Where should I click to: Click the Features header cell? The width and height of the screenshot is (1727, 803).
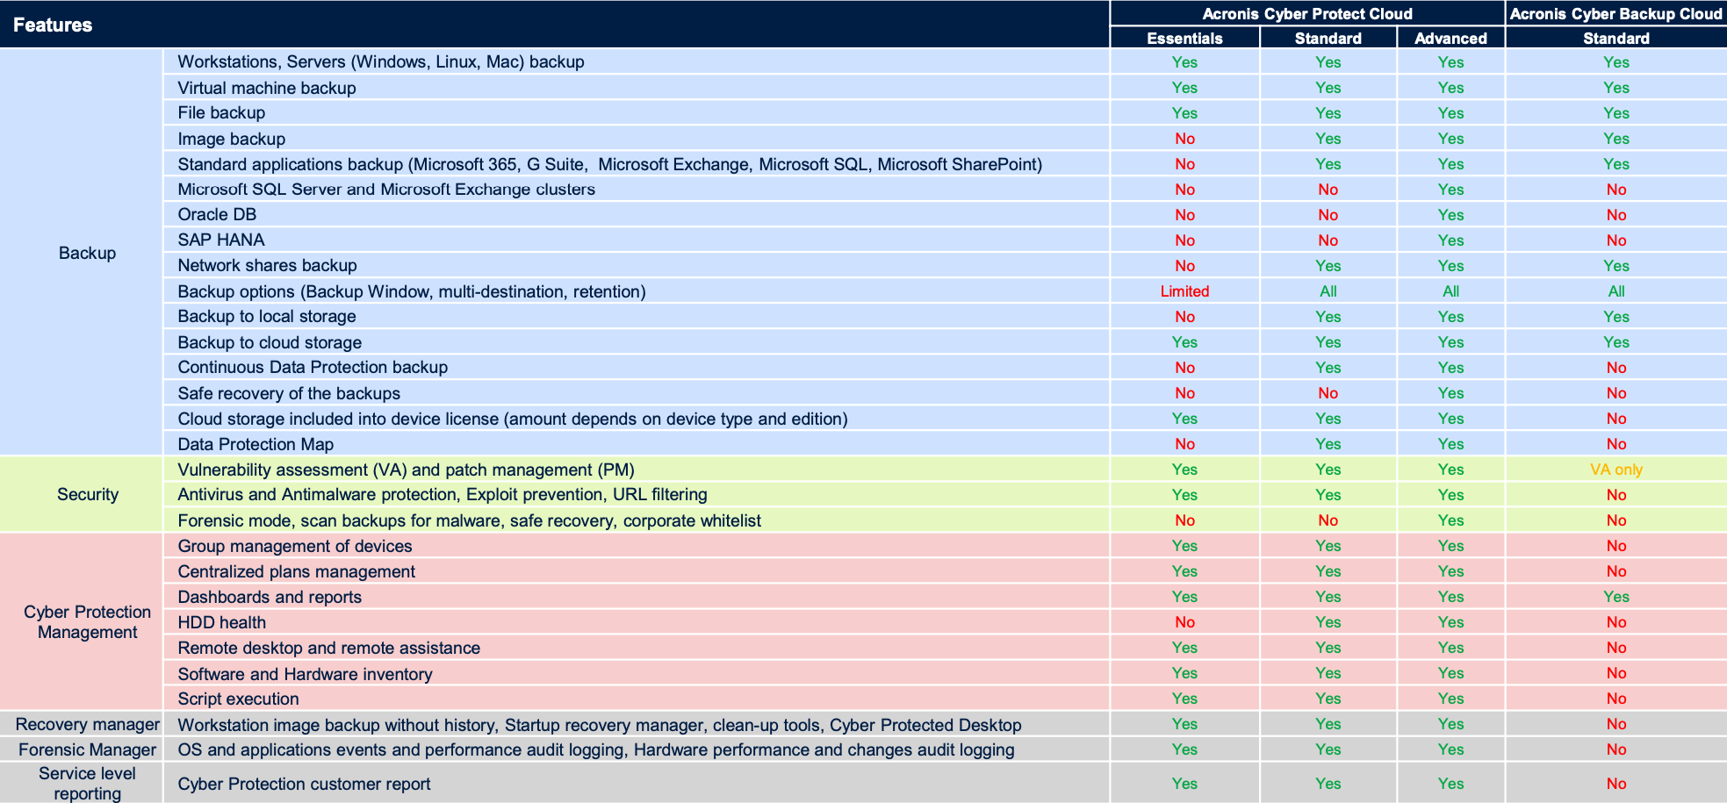53,25
